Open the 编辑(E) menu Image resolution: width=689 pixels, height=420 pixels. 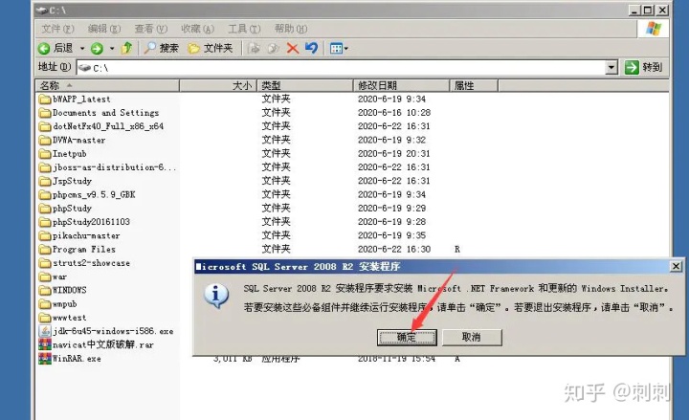104,29
